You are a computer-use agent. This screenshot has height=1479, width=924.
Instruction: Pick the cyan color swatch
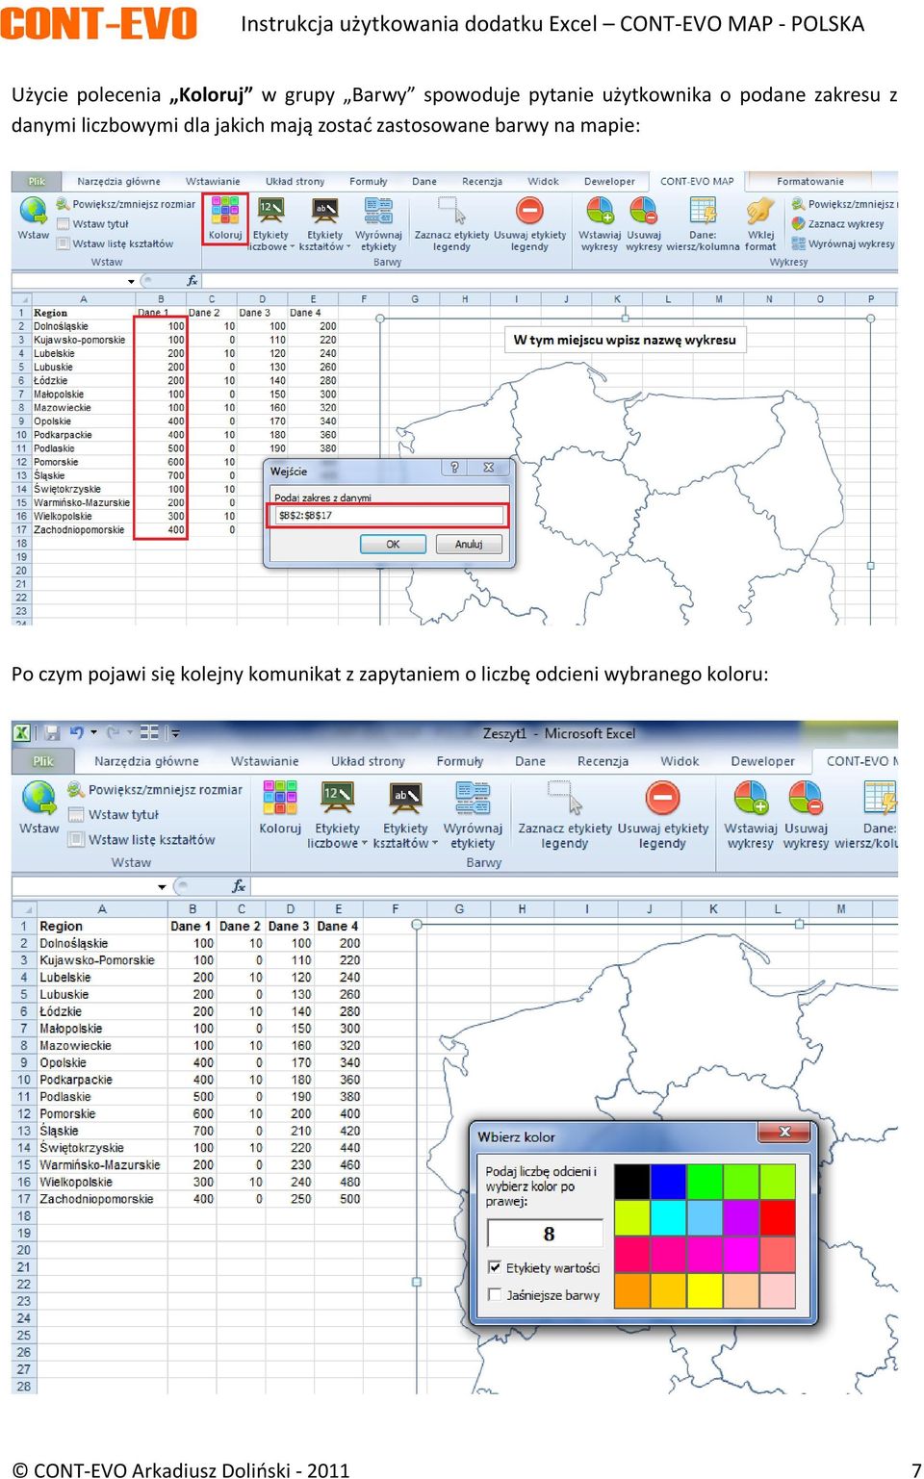click(x=668, y=1217)
